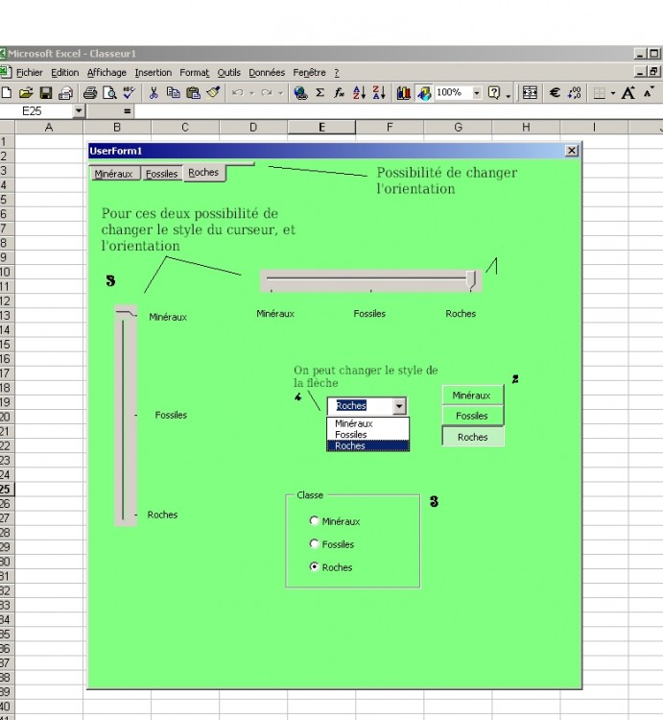This screenshot has height=720, width=663.
Task: Click the New workbook icon
Action: [x=7, y=93]
